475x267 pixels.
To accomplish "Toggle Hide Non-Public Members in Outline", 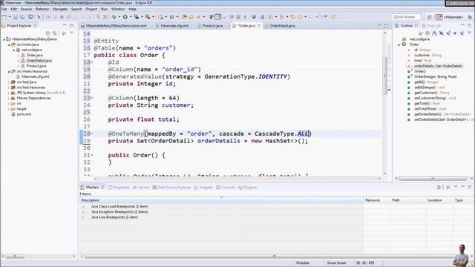I will point(455,33).
